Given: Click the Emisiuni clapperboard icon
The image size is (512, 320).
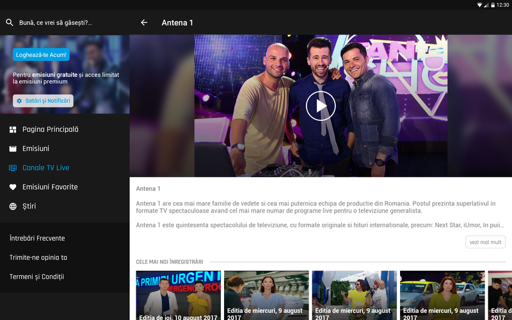Looking at the screenshot, I should [x=13, y=149].
